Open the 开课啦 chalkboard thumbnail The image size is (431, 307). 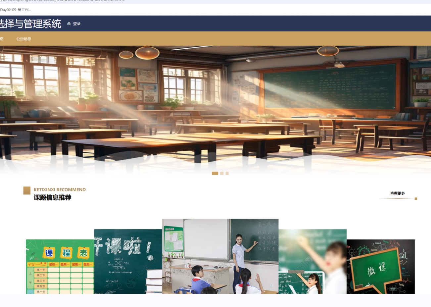pos(128,261)
